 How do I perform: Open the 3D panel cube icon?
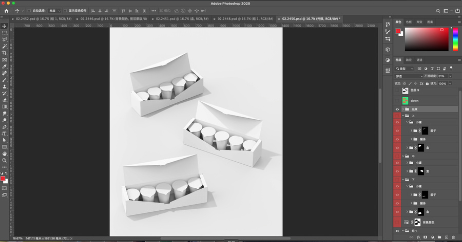[388, 49]
